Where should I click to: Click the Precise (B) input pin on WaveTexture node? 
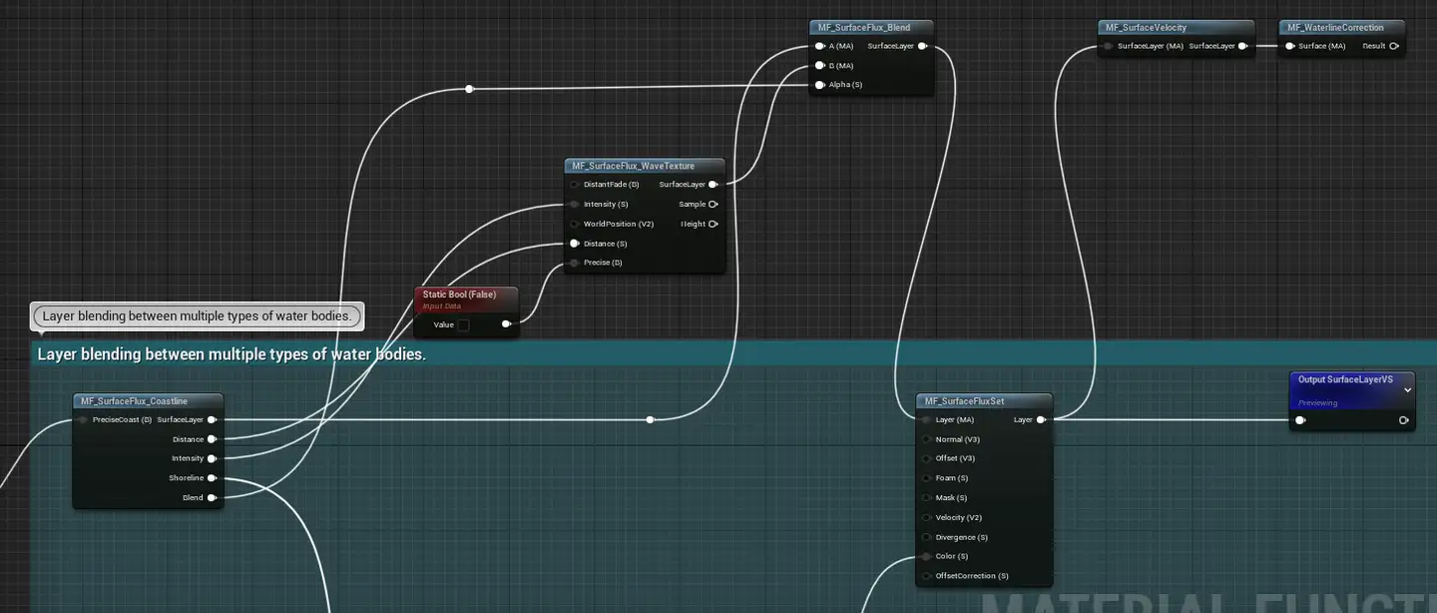coord(575,263)
